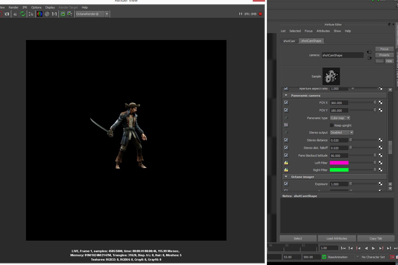Image resolution: width=398 pixels, height=265 pixels.
Task: Click the Load Attributes button
Action: tap(336, 238)
